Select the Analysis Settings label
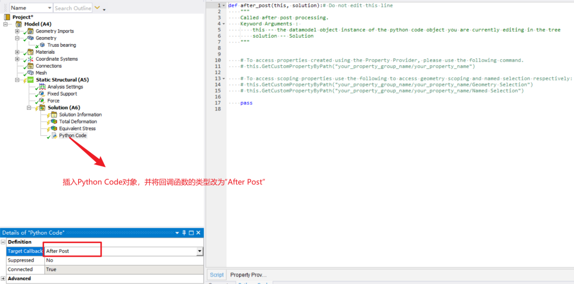Image resolution: width=574 pixels, height=284 pixels. [65, 87]
